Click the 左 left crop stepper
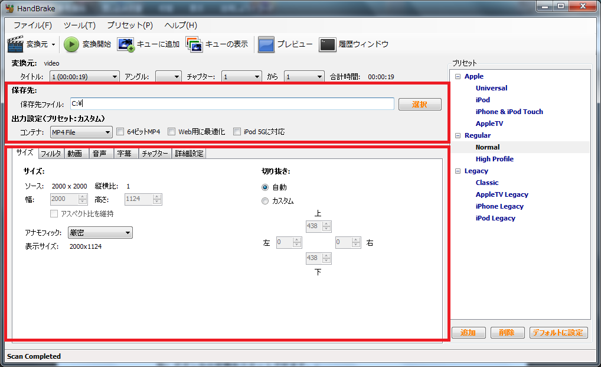Viewport: 601px width, 367px height. (289, 242)
